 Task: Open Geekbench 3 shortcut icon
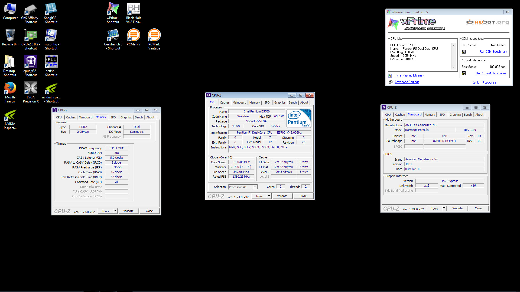coord(113,39)
